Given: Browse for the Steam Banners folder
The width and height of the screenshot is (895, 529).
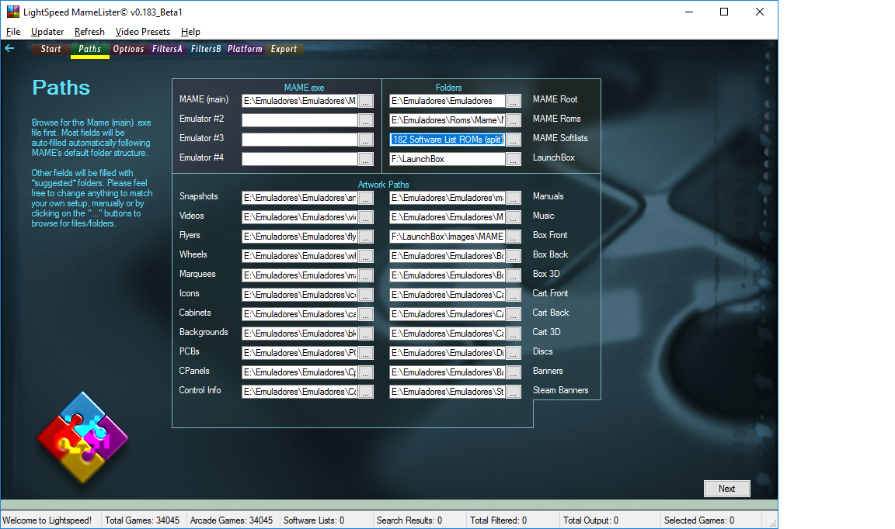Looking at the screenshot, I should pyautogui.click(x=514, y=392).
